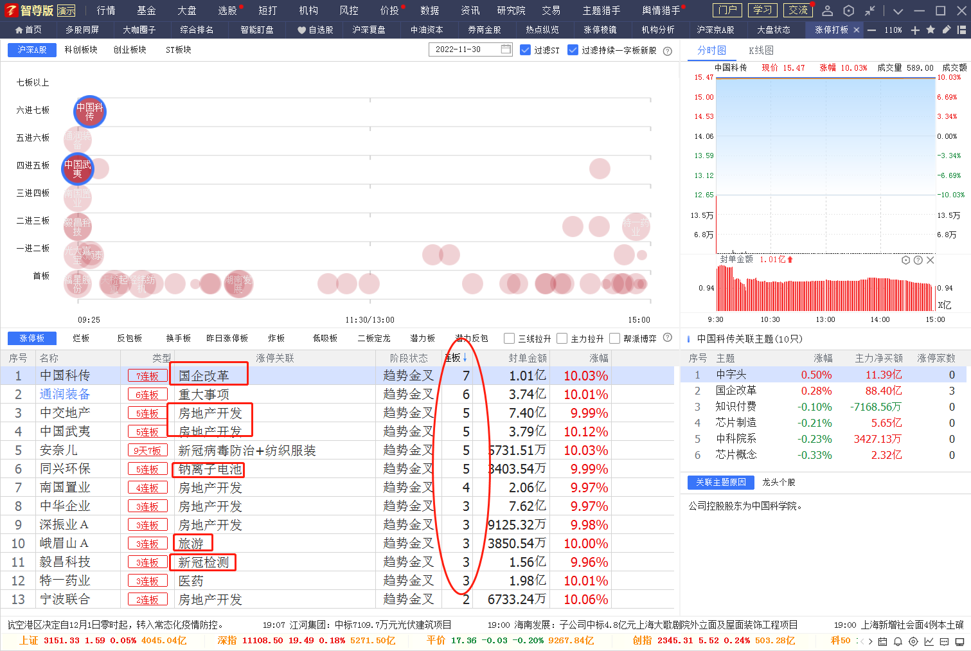
Task: Open the hexagon settings icon in title bar
Action: (x=849, y=10)
